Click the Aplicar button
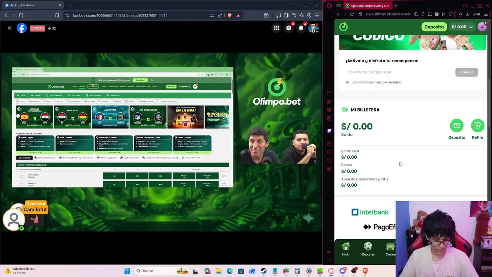The image size is (492, 277). point(467,72)
